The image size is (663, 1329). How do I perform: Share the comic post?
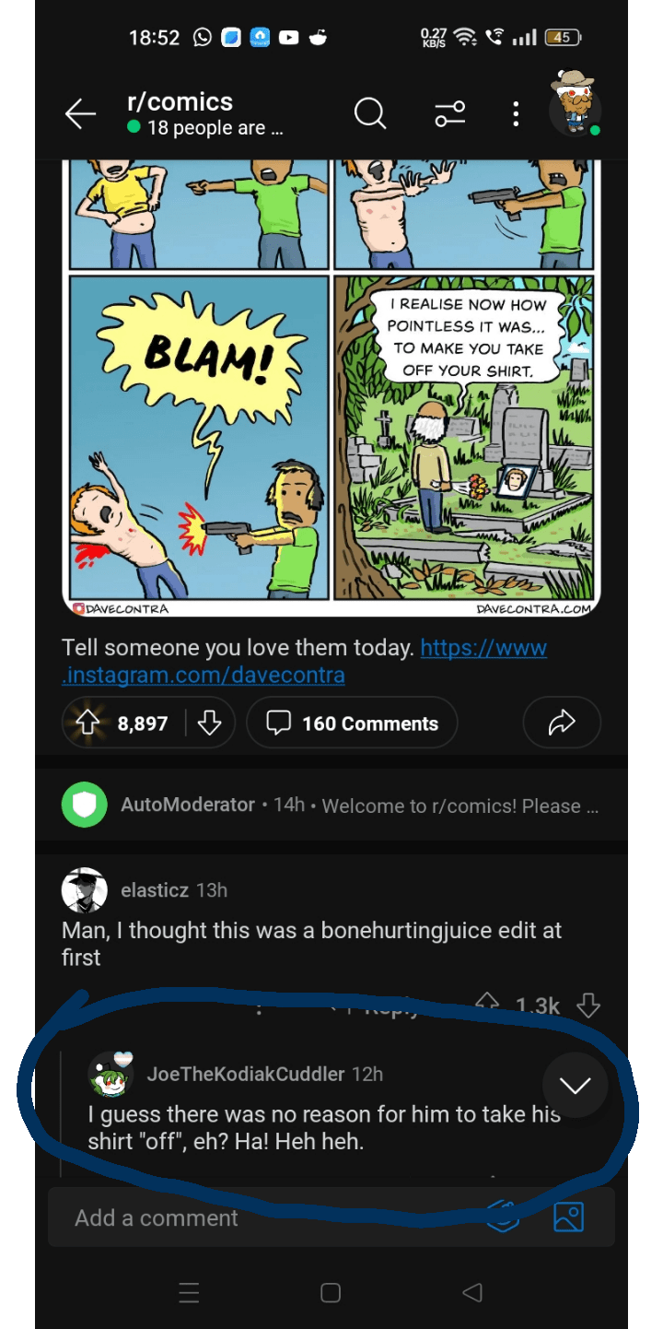coord(562,723)
